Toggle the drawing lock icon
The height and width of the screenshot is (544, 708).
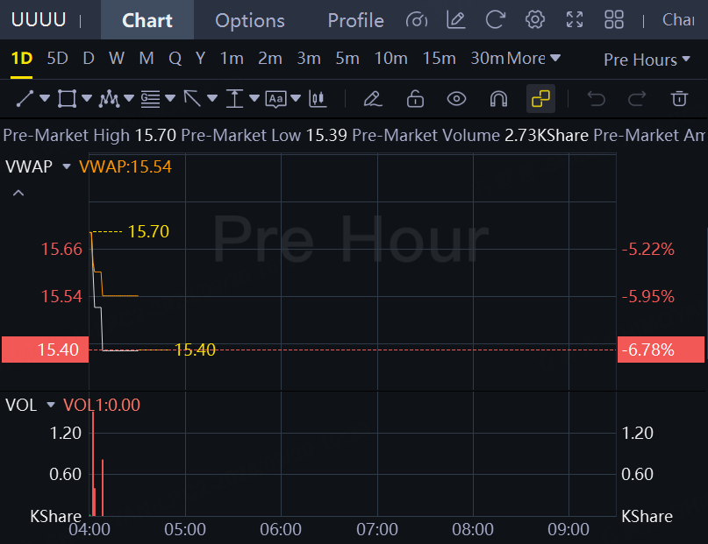tap(415, 99)
